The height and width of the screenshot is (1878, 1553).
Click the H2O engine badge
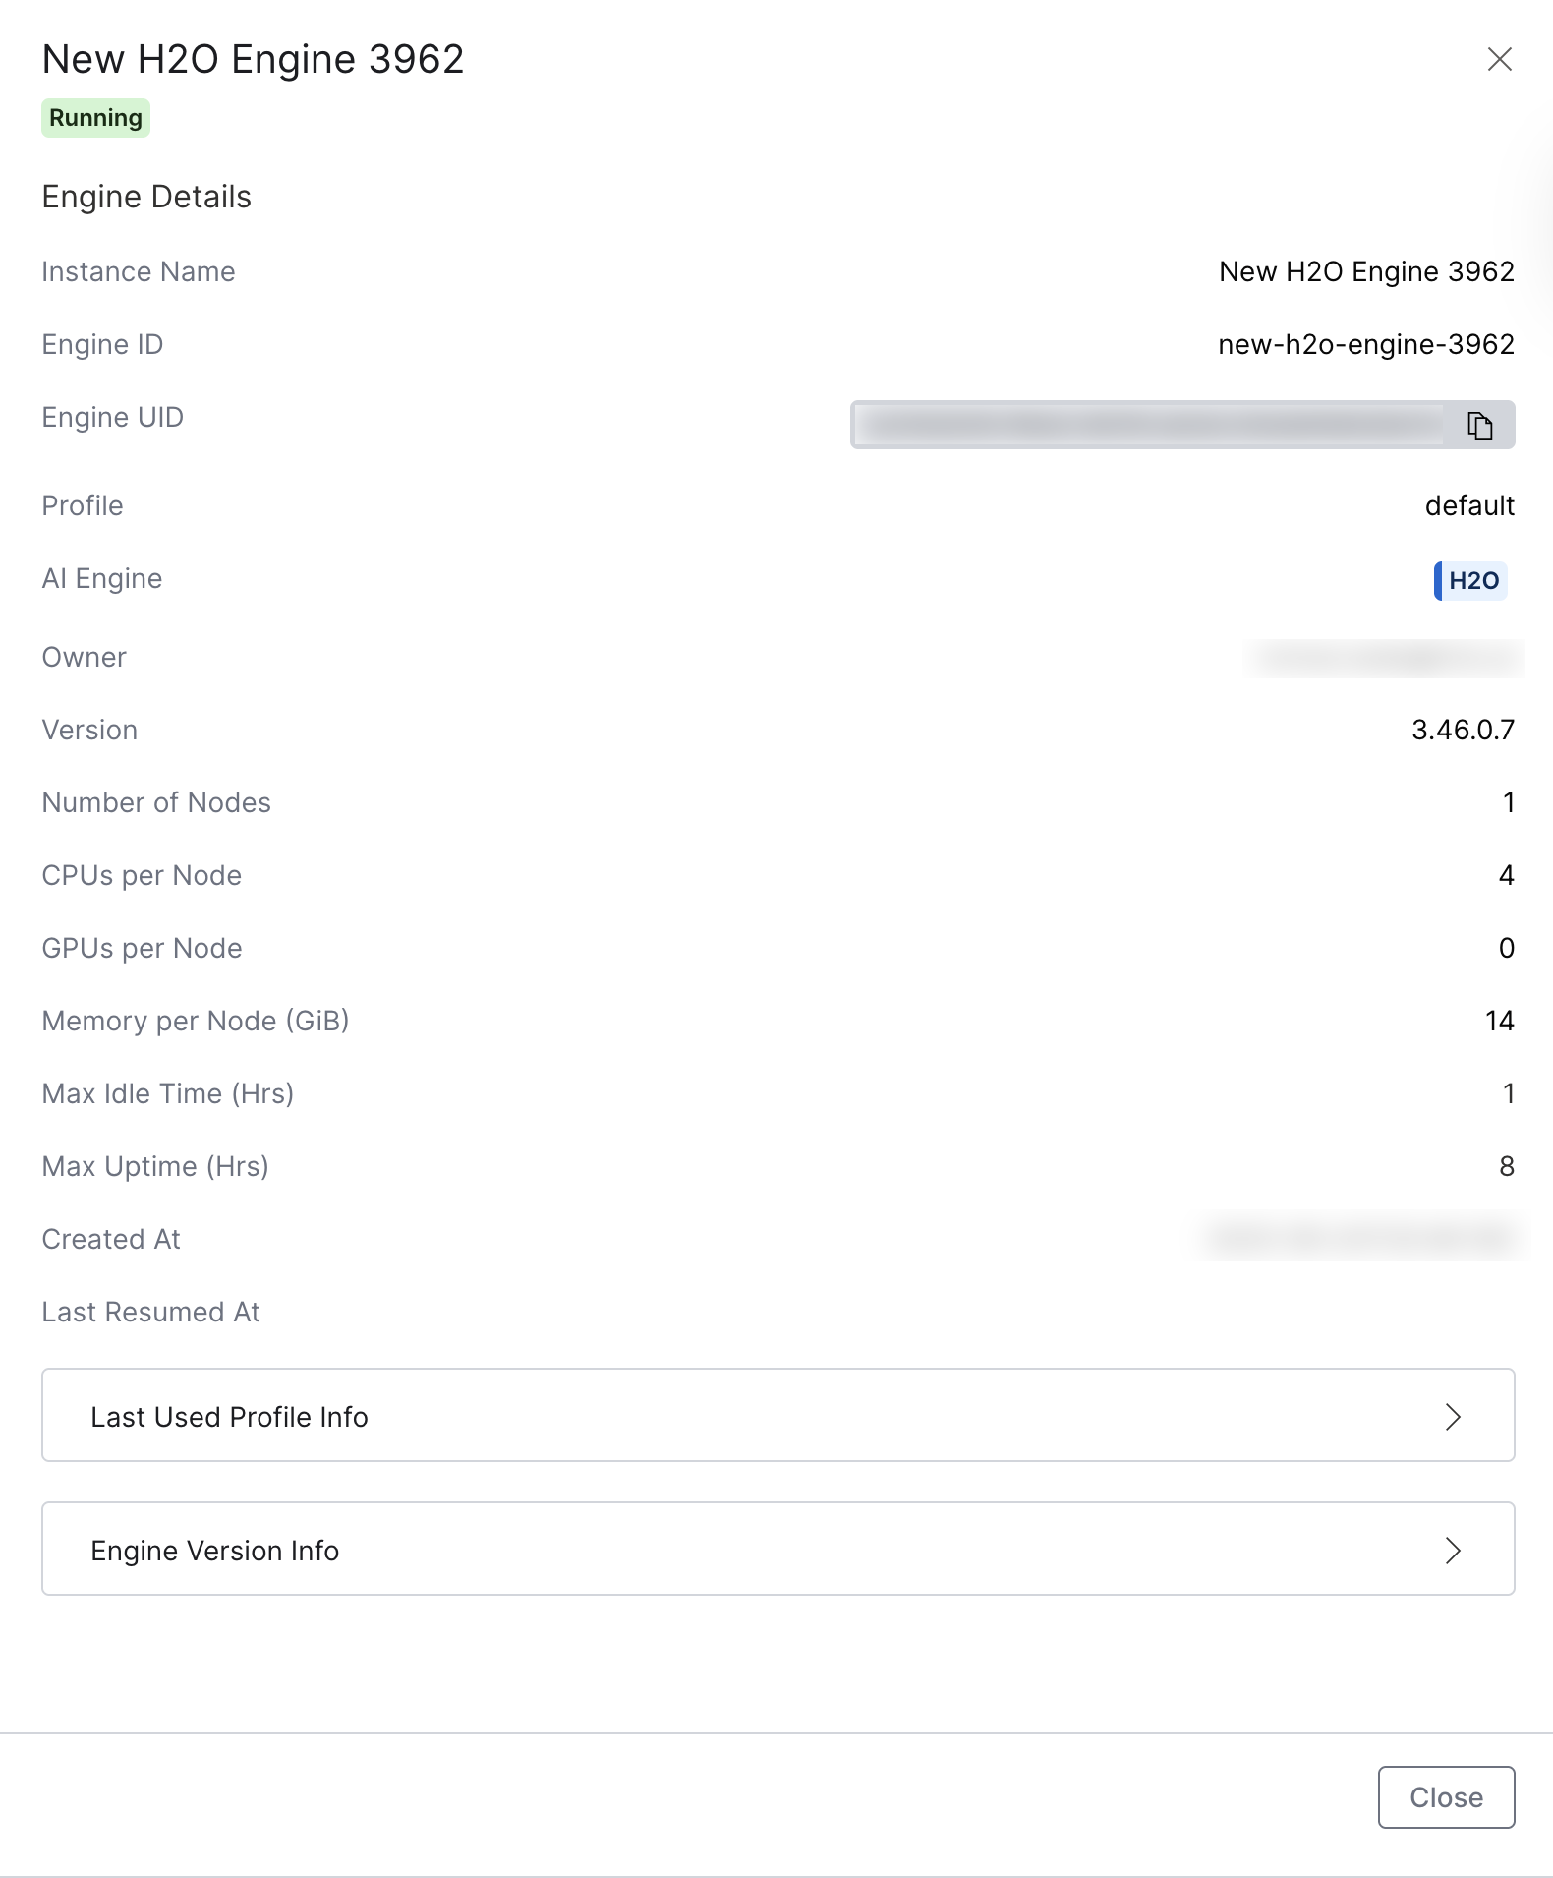tap(1471, 580)
